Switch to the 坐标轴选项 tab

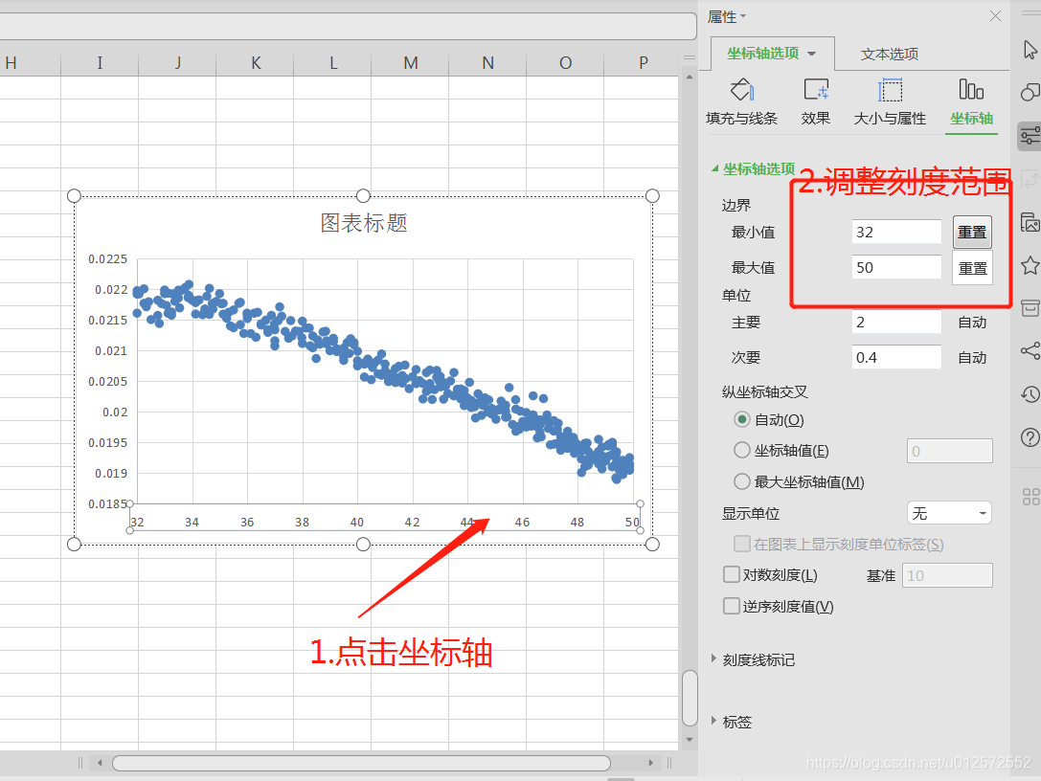(x=763, y=53)
